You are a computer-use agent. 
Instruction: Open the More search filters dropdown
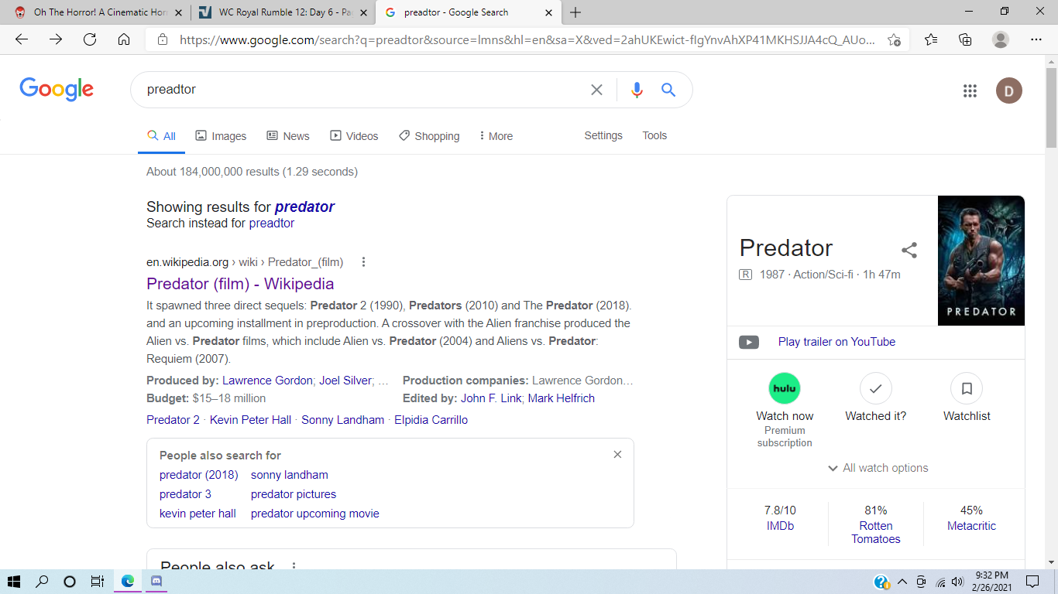click(496, 136)
